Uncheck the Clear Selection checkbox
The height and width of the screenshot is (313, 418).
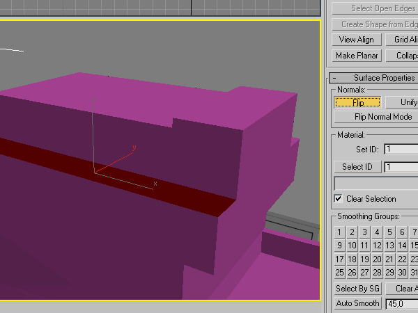point(339,199)
